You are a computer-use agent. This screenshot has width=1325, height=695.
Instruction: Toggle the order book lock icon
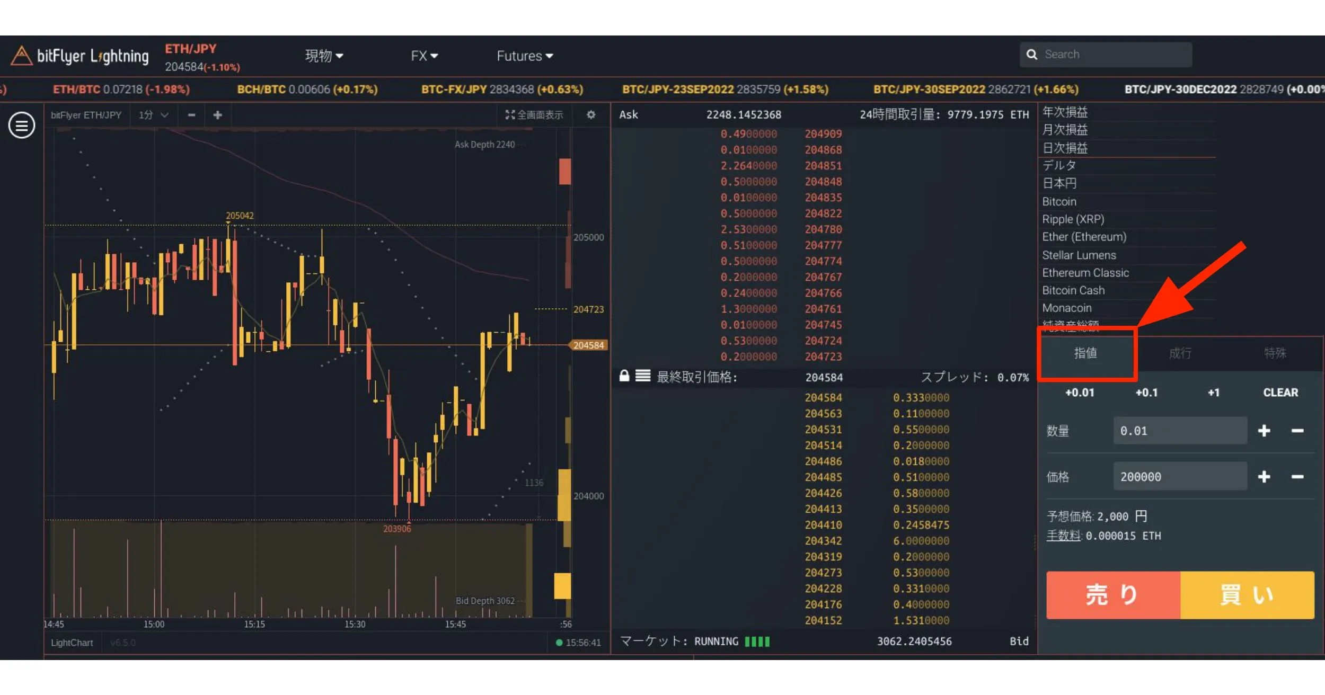(x=624, y=376)
